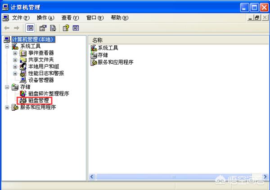Click the 性能日志和警报 icon
The image size is (270, 190).
23,73
